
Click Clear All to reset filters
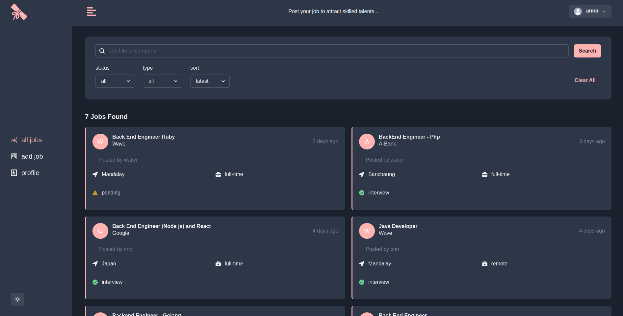tap(585, 80)
